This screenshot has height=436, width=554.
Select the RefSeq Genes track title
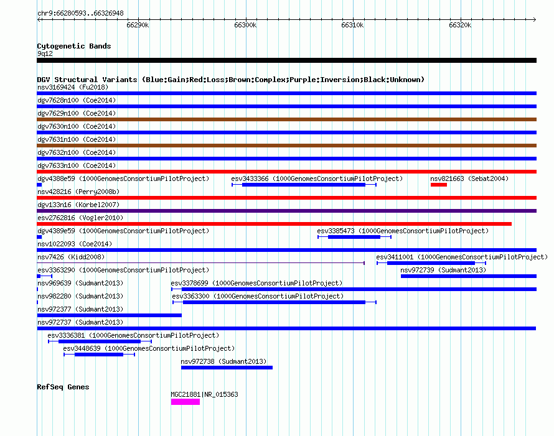(63, 387)
